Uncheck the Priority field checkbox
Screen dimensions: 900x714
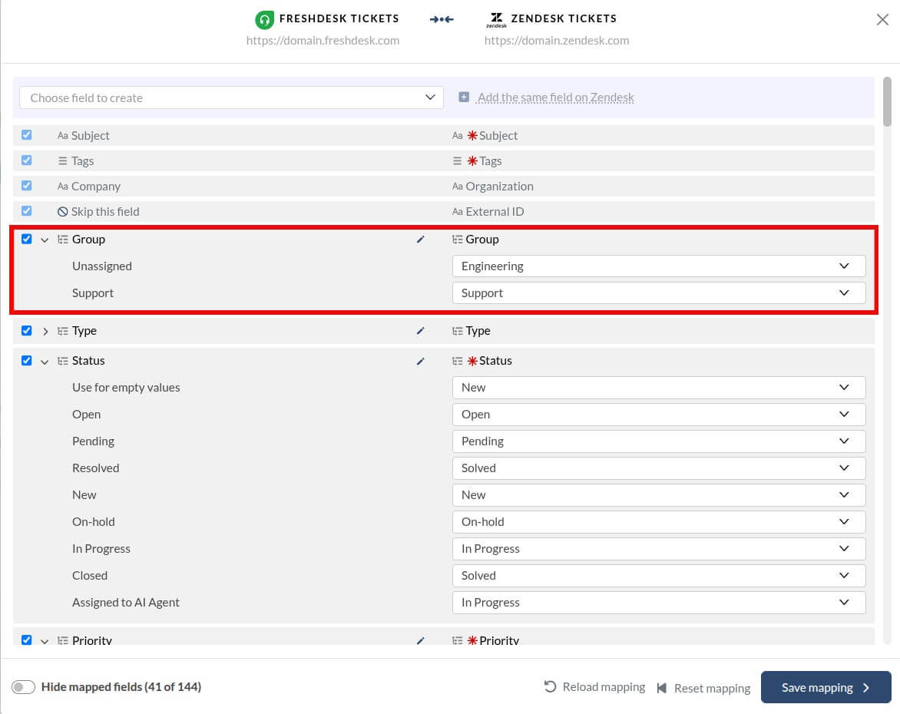[x=26, y=640]
